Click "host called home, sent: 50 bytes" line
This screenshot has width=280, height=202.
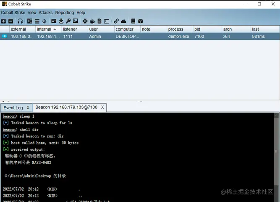[x=41, y=143]
